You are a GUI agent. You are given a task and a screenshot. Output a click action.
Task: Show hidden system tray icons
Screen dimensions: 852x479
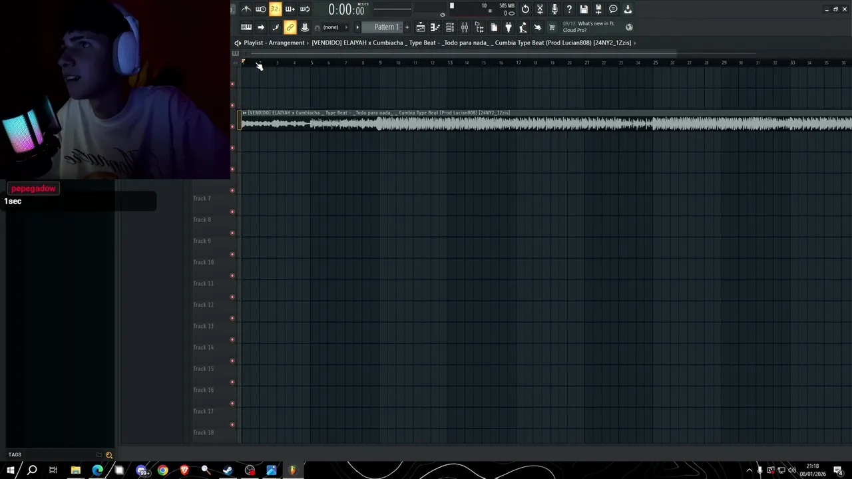(749, 470)
